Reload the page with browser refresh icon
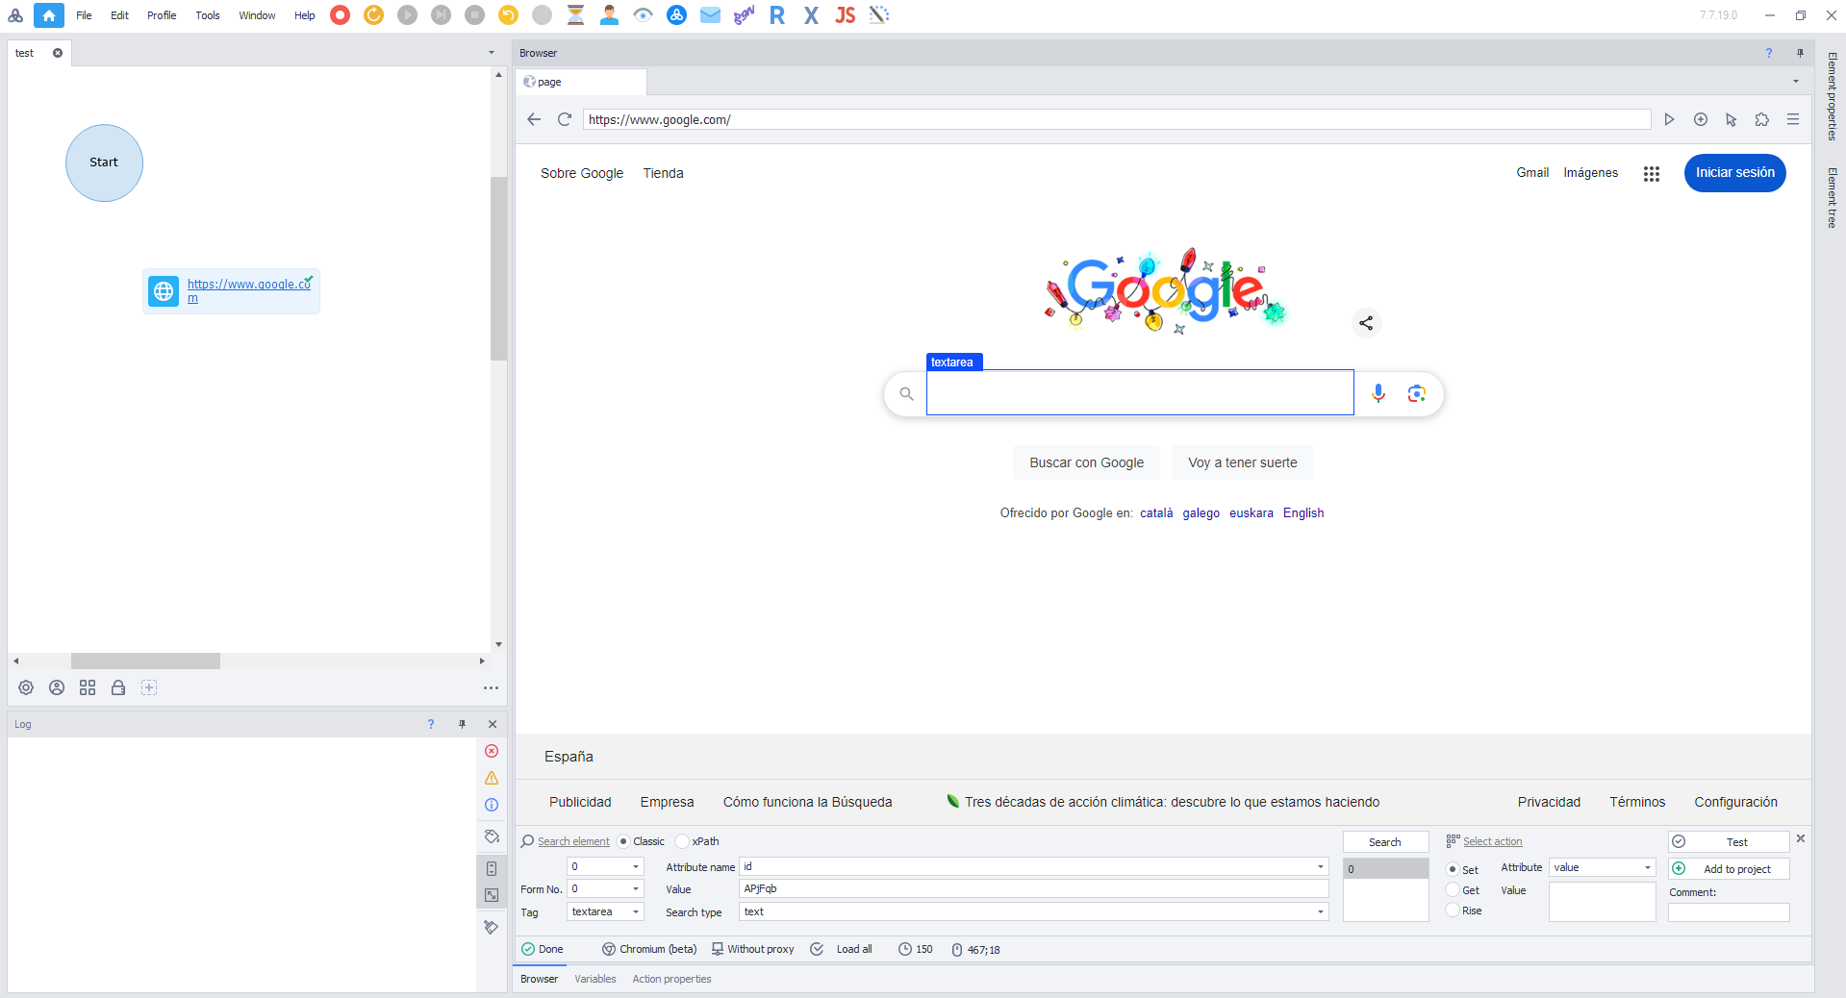The height and width of the screenshot is (998, 1846). coord(565,119)
